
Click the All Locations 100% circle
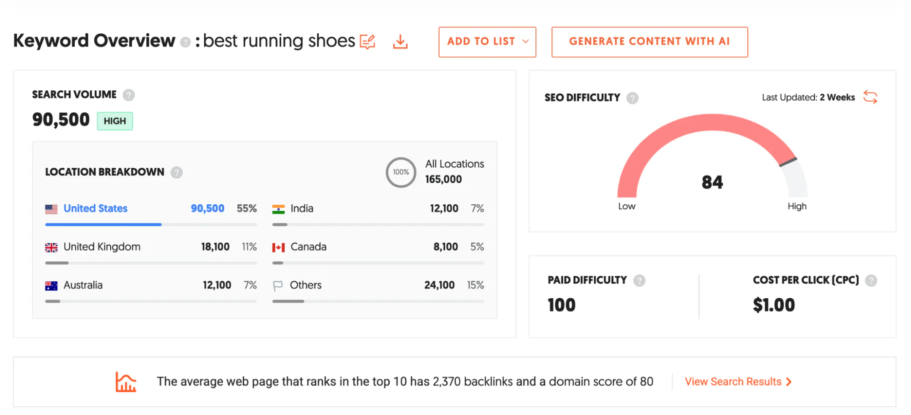tap(401, 172)
